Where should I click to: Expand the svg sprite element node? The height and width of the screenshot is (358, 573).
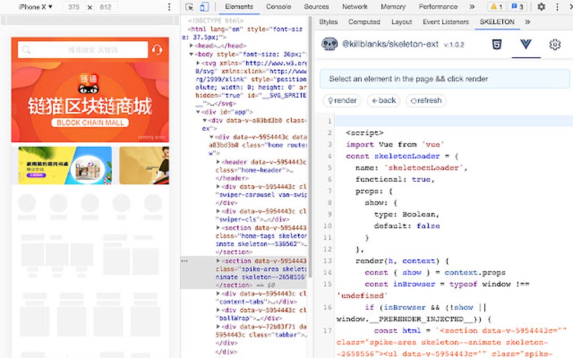coord(198,63)
